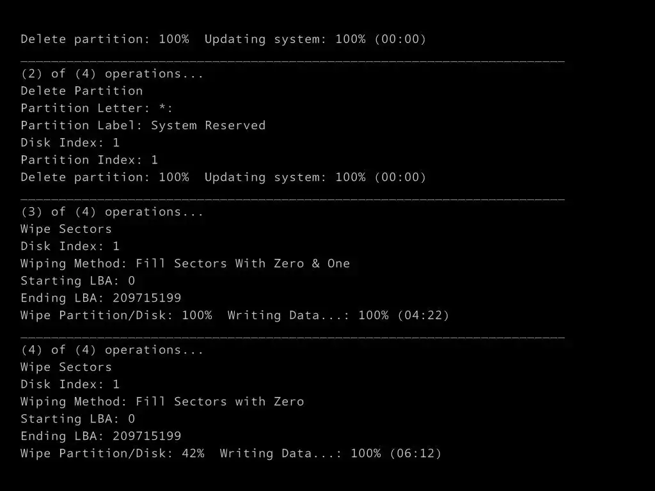
Task: Select "Wipe Sectors" title under operation 4
Action: tap(66, 367)
